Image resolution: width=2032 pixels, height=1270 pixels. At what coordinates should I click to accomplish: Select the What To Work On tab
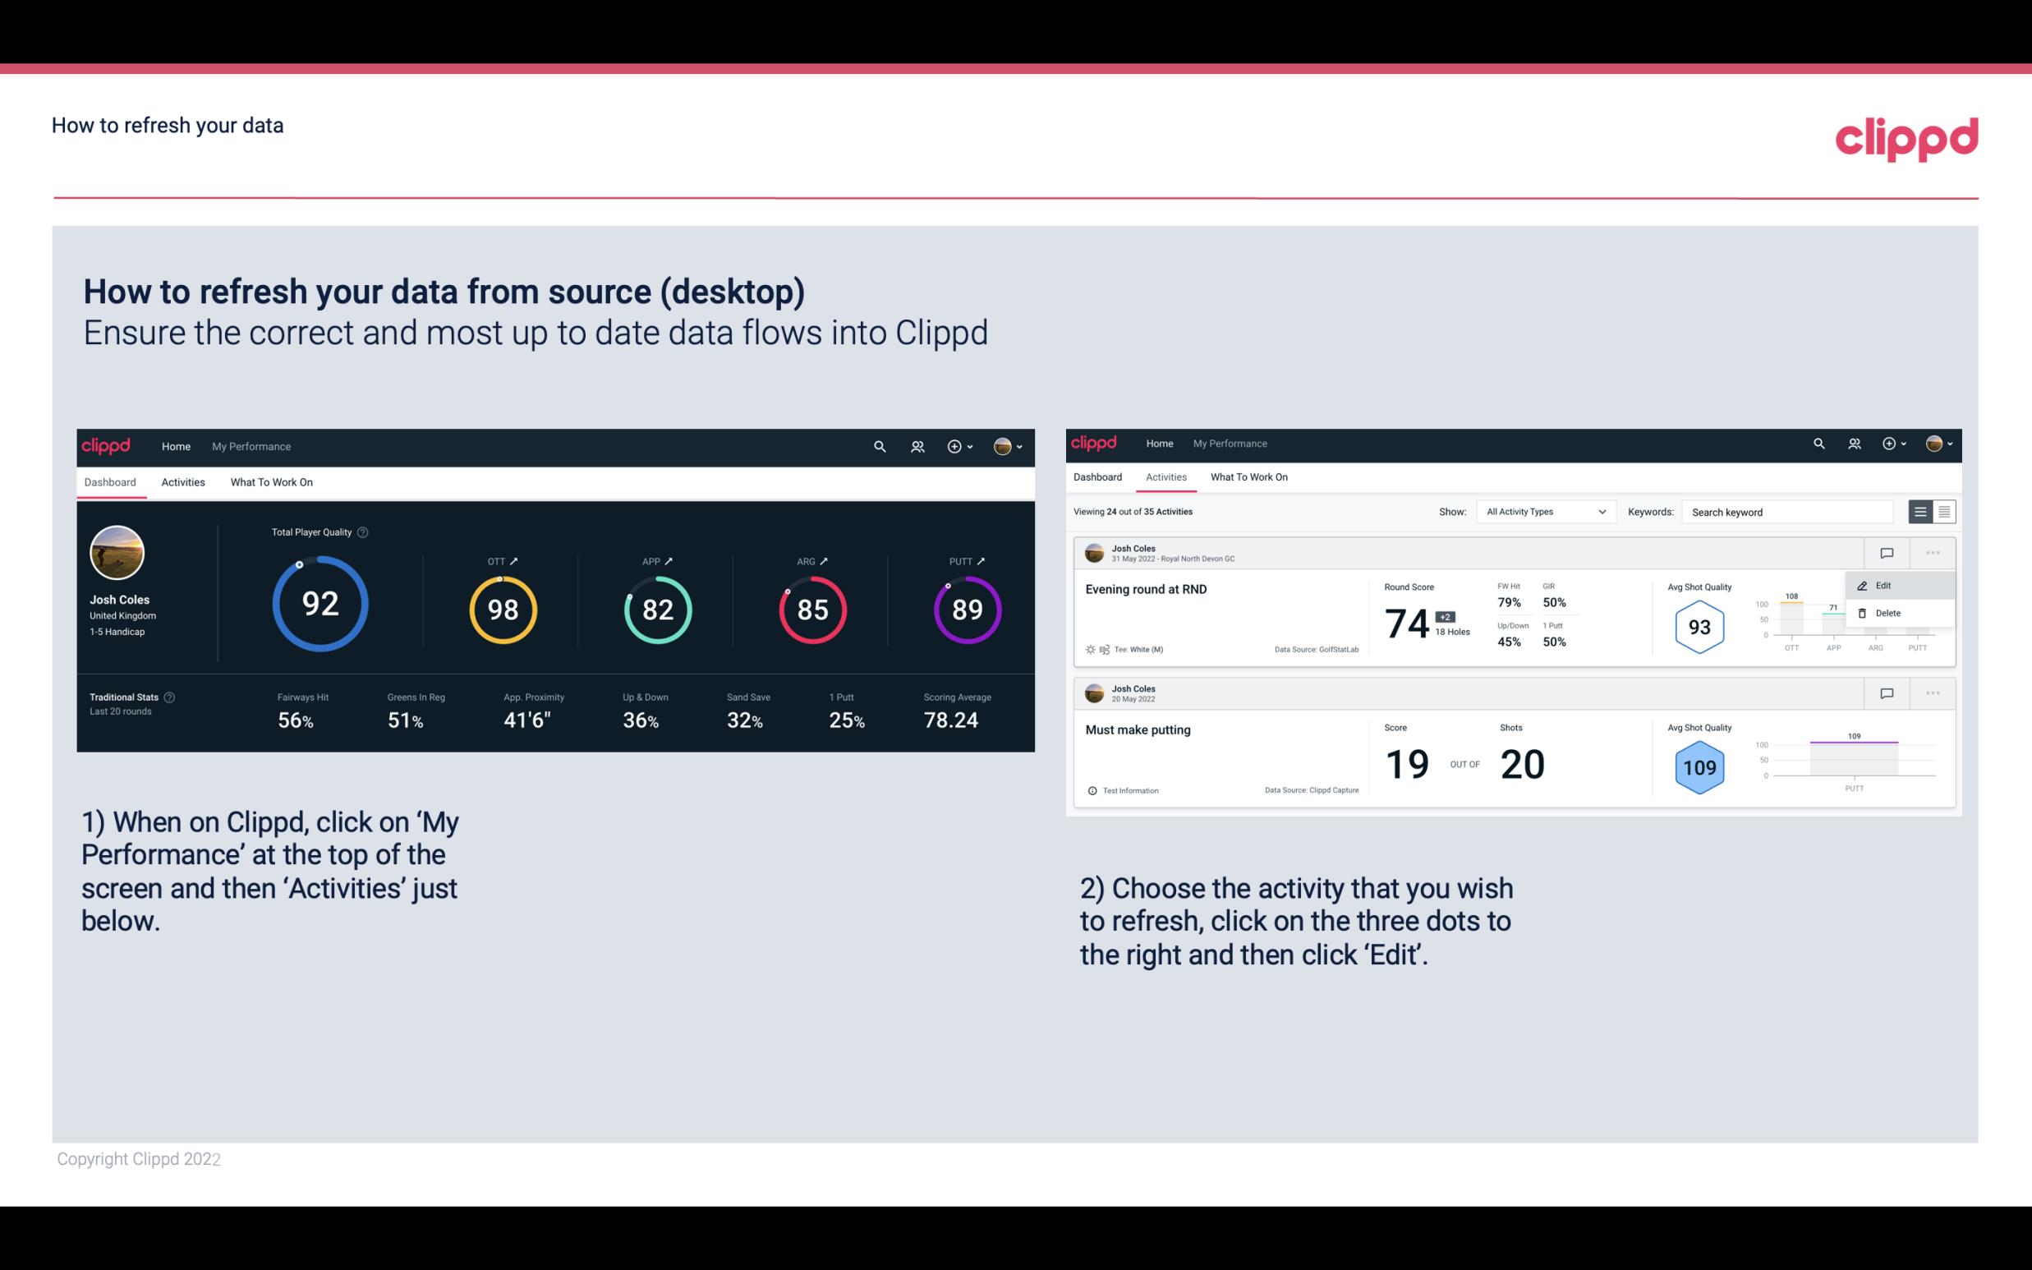[271, 481]
